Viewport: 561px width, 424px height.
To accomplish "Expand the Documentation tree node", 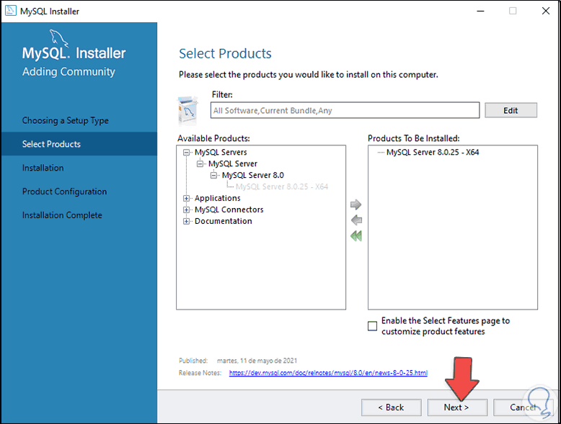I will click(x=186, y=222).
